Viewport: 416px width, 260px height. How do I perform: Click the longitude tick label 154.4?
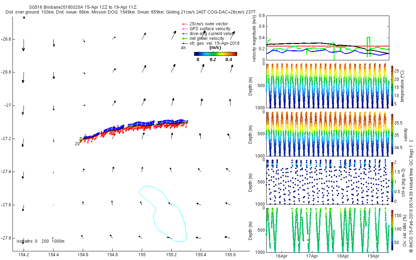53,255
